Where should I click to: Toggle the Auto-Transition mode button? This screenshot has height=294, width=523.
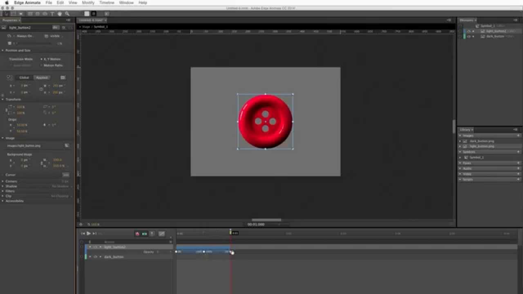144,234
